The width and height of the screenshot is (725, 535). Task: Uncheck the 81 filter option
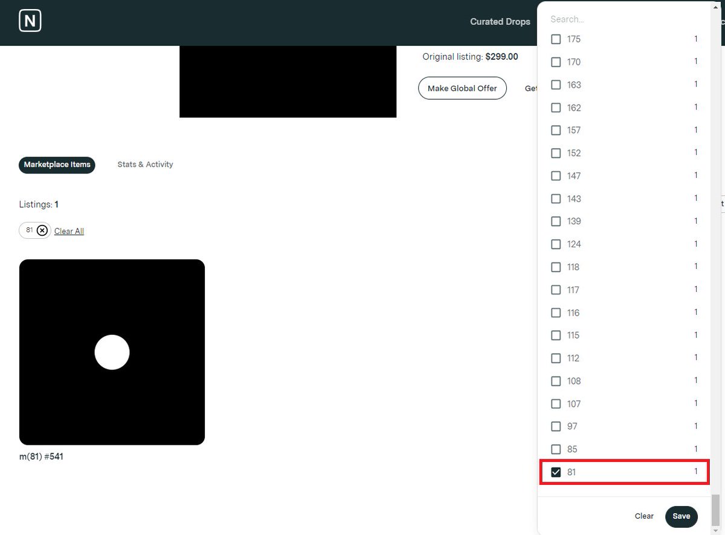[556, 472]
